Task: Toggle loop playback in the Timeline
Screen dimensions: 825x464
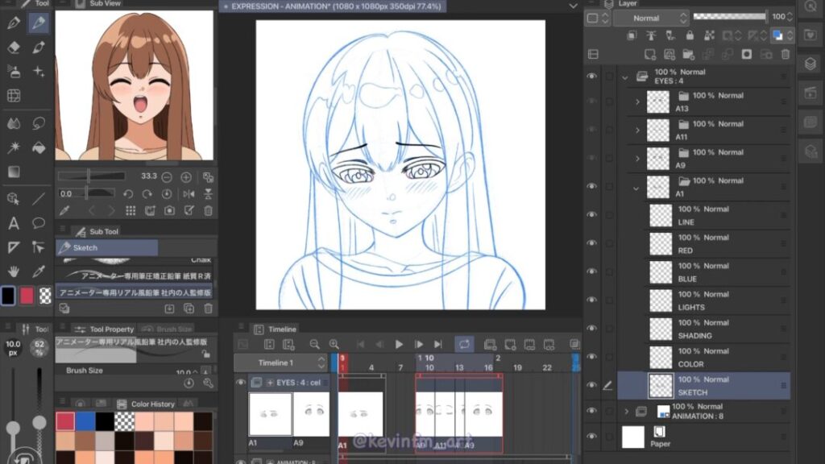Action: coord(464,344)
